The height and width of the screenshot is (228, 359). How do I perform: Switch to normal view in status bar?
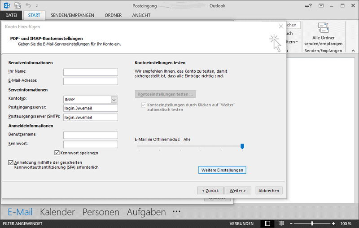(x=267, y=223)
